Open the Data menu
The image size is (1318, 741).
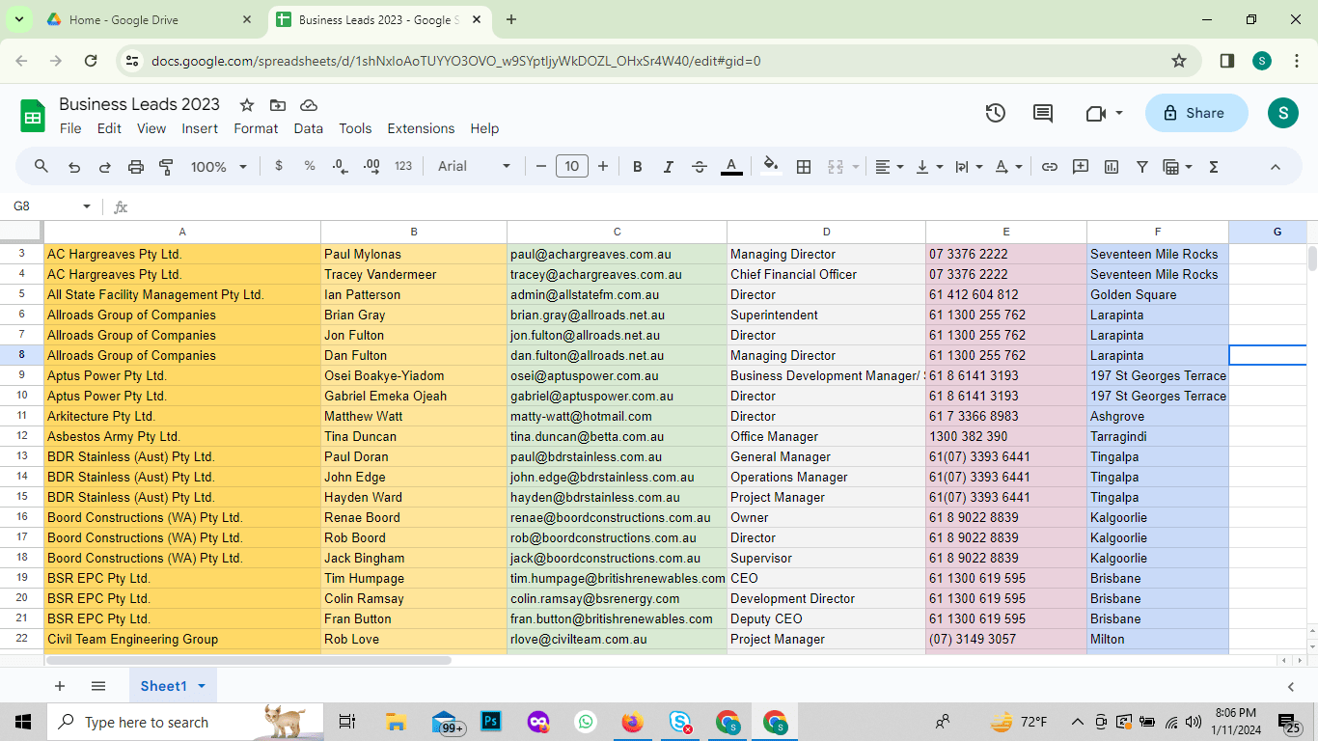309,128
